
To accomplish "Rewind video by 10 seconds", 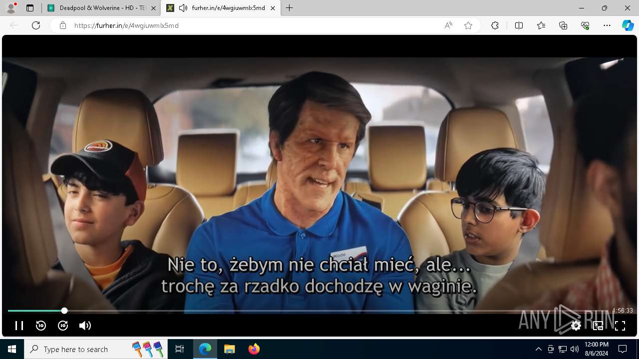I will click(x=41, y=326).
